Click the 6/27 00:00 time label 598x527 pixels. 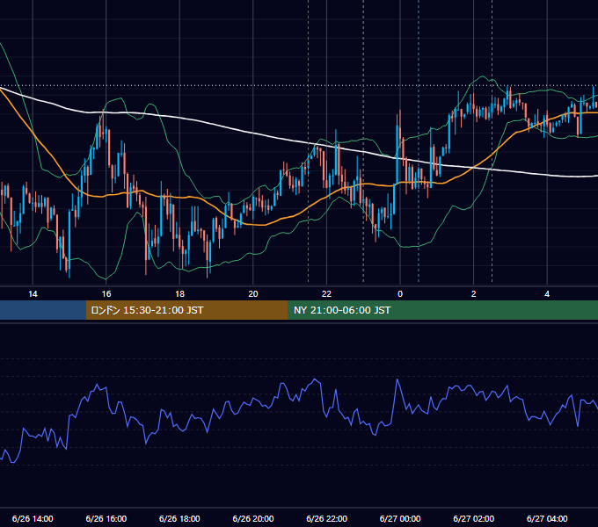click(x=400, y=518)
